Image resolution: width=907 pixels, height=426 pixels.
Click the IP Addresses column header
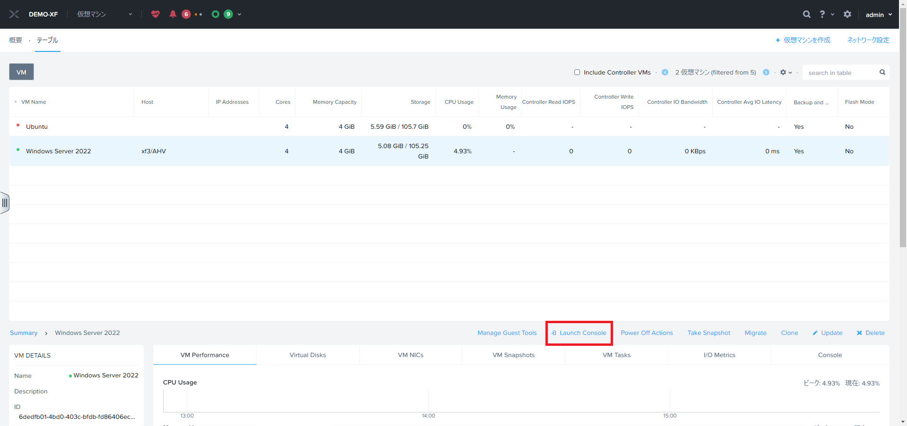[x=232, y=102]
